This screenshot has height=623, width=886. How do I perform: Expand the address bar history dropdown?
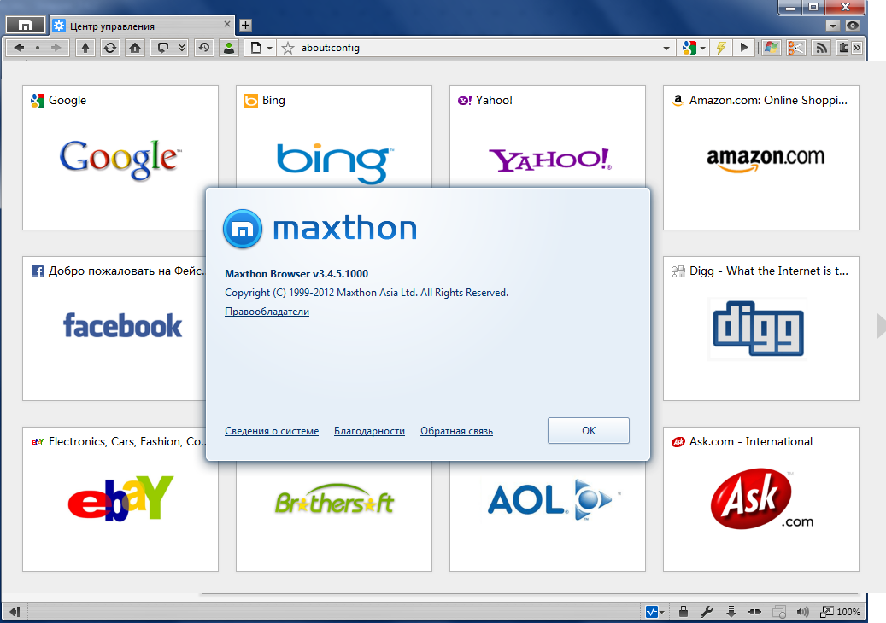pyautogui.click(x=666, y=49)
